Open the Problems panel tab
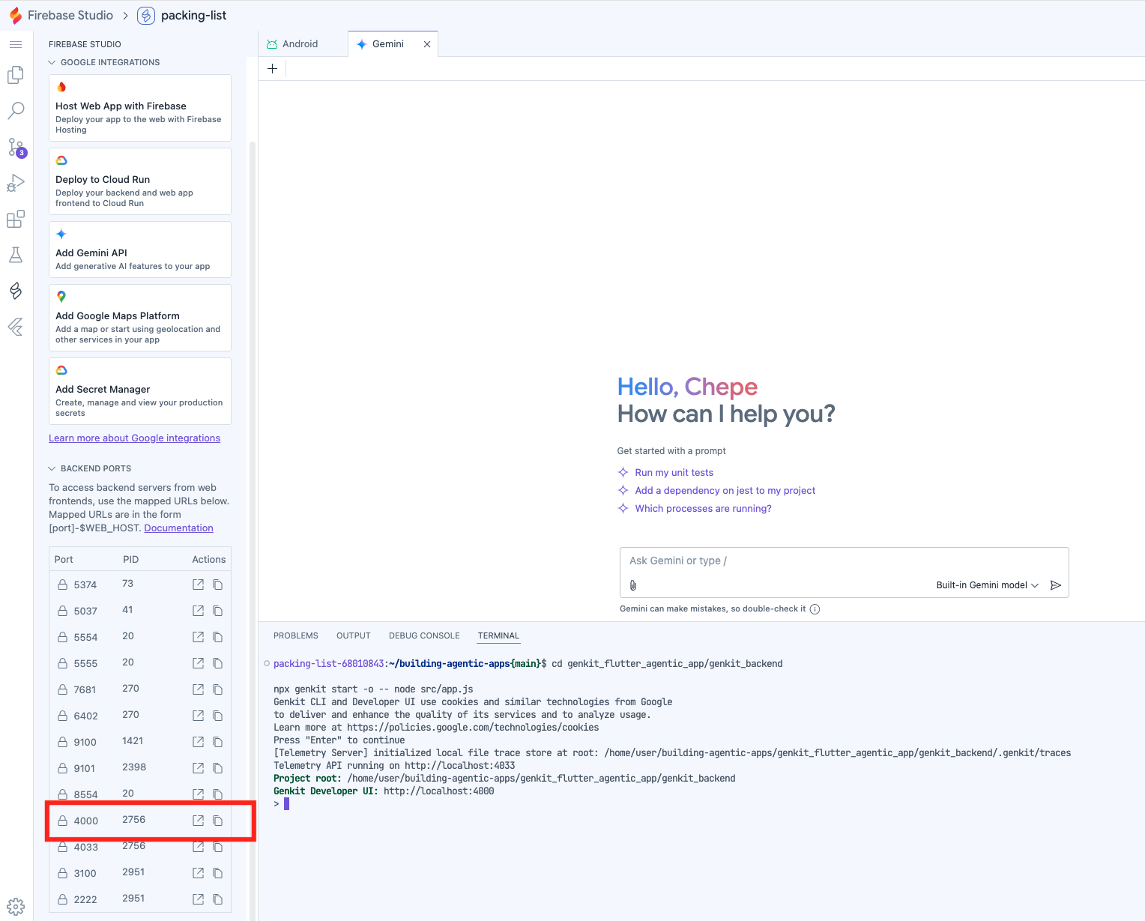1145x921 pixels. (x=296, y=635)
